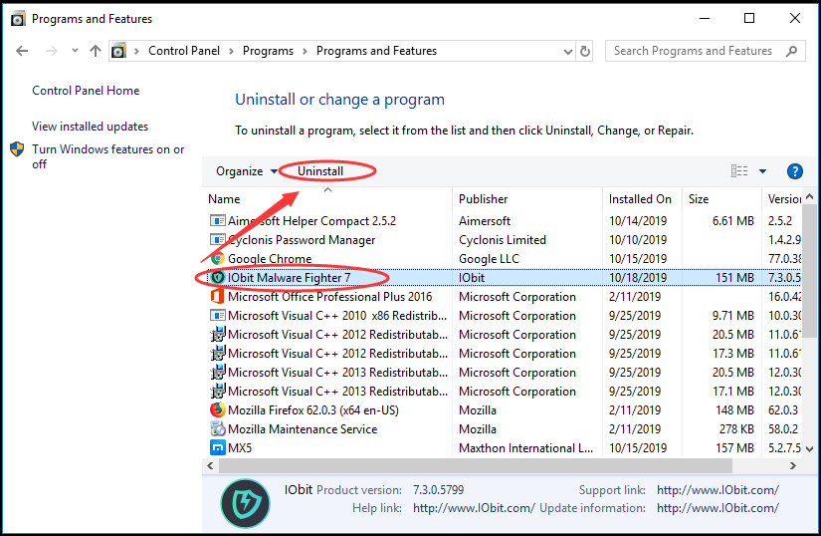Click Programs in the breadcrumb
Image resolution: width=821 pixels, height=536 pixels.
pos(268,51)
